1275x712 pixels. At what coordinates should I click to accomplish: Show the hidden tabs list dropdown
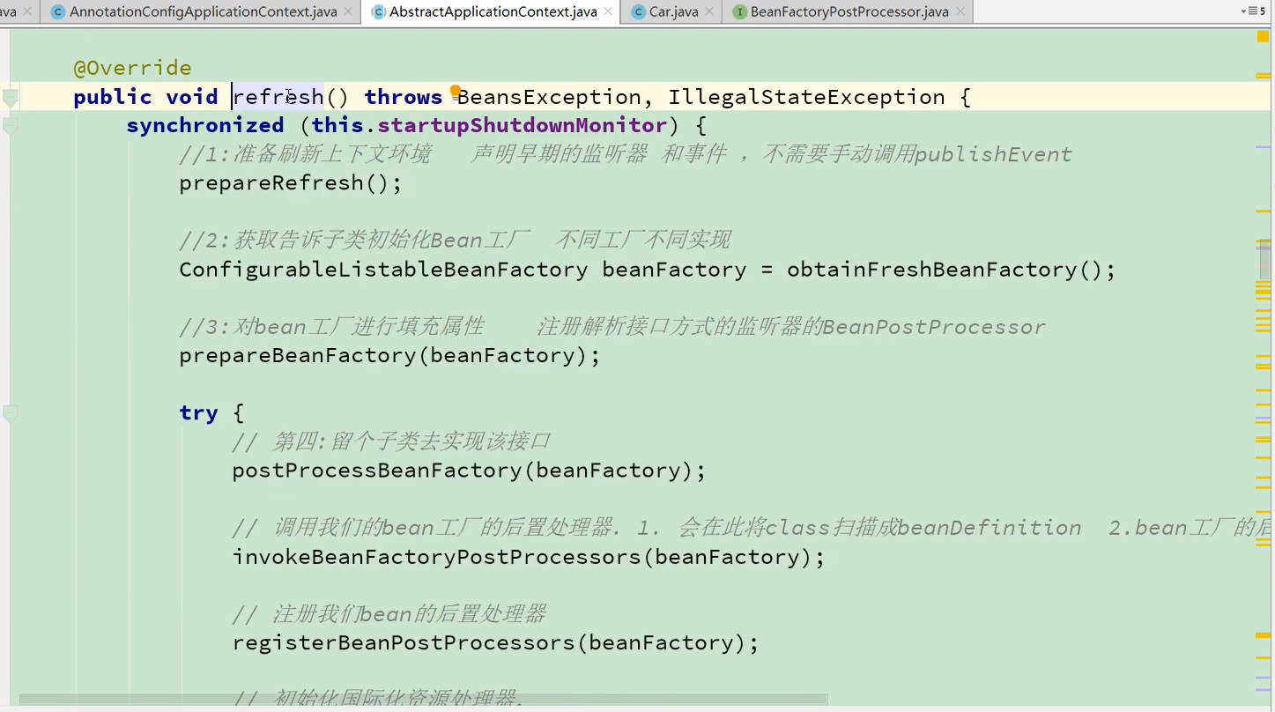click(1252, 11)
